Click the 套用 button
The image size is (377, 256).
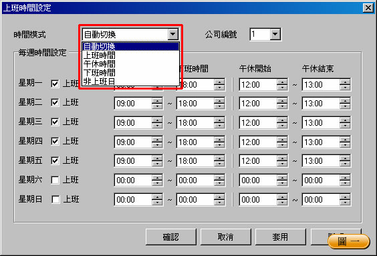click(x=280, y=237)
